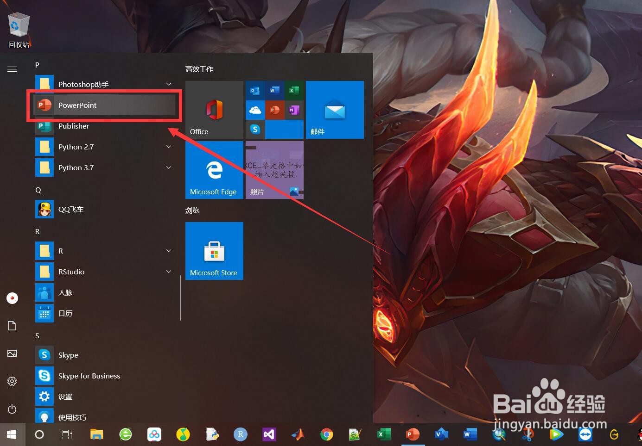Open Python IDLE icon on taskbar
This screenshot has width=642, height=446.
pos(212,434)
